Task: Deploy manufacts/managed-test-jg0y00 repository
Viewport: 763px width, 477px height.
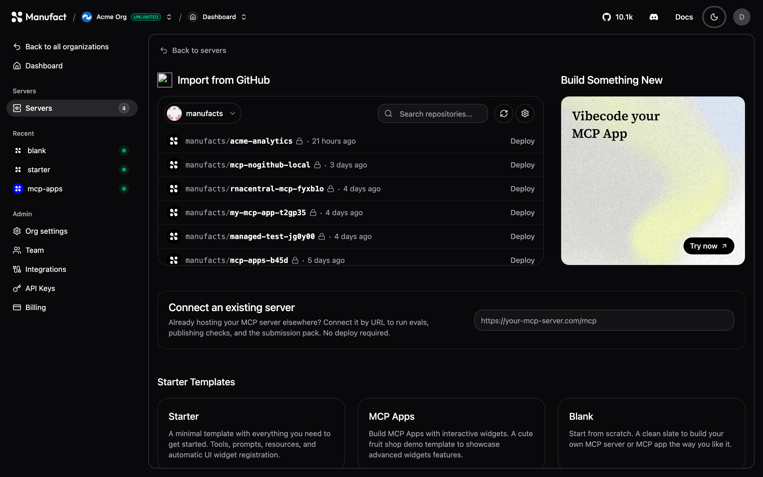Action: 522,236
